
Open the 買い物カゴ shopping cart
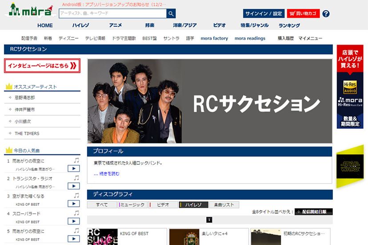(303, 14)
